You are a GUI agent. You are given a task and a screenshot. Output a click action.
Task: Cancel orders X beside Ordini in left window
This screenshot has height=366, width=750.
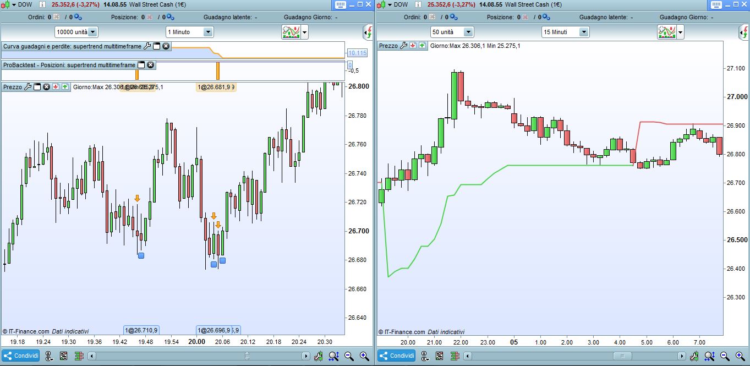56,17
